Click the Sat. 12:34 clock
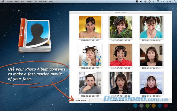This screenshot has height=111, width=177. pyautogui.click(x=166, y=1)
